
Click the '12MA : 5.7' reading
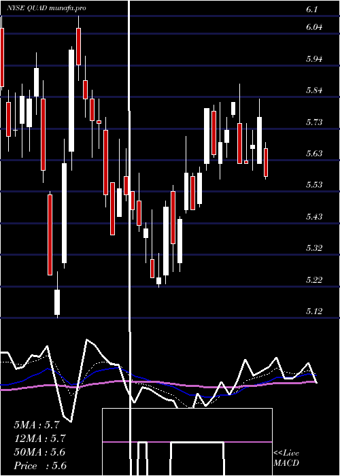39,439
